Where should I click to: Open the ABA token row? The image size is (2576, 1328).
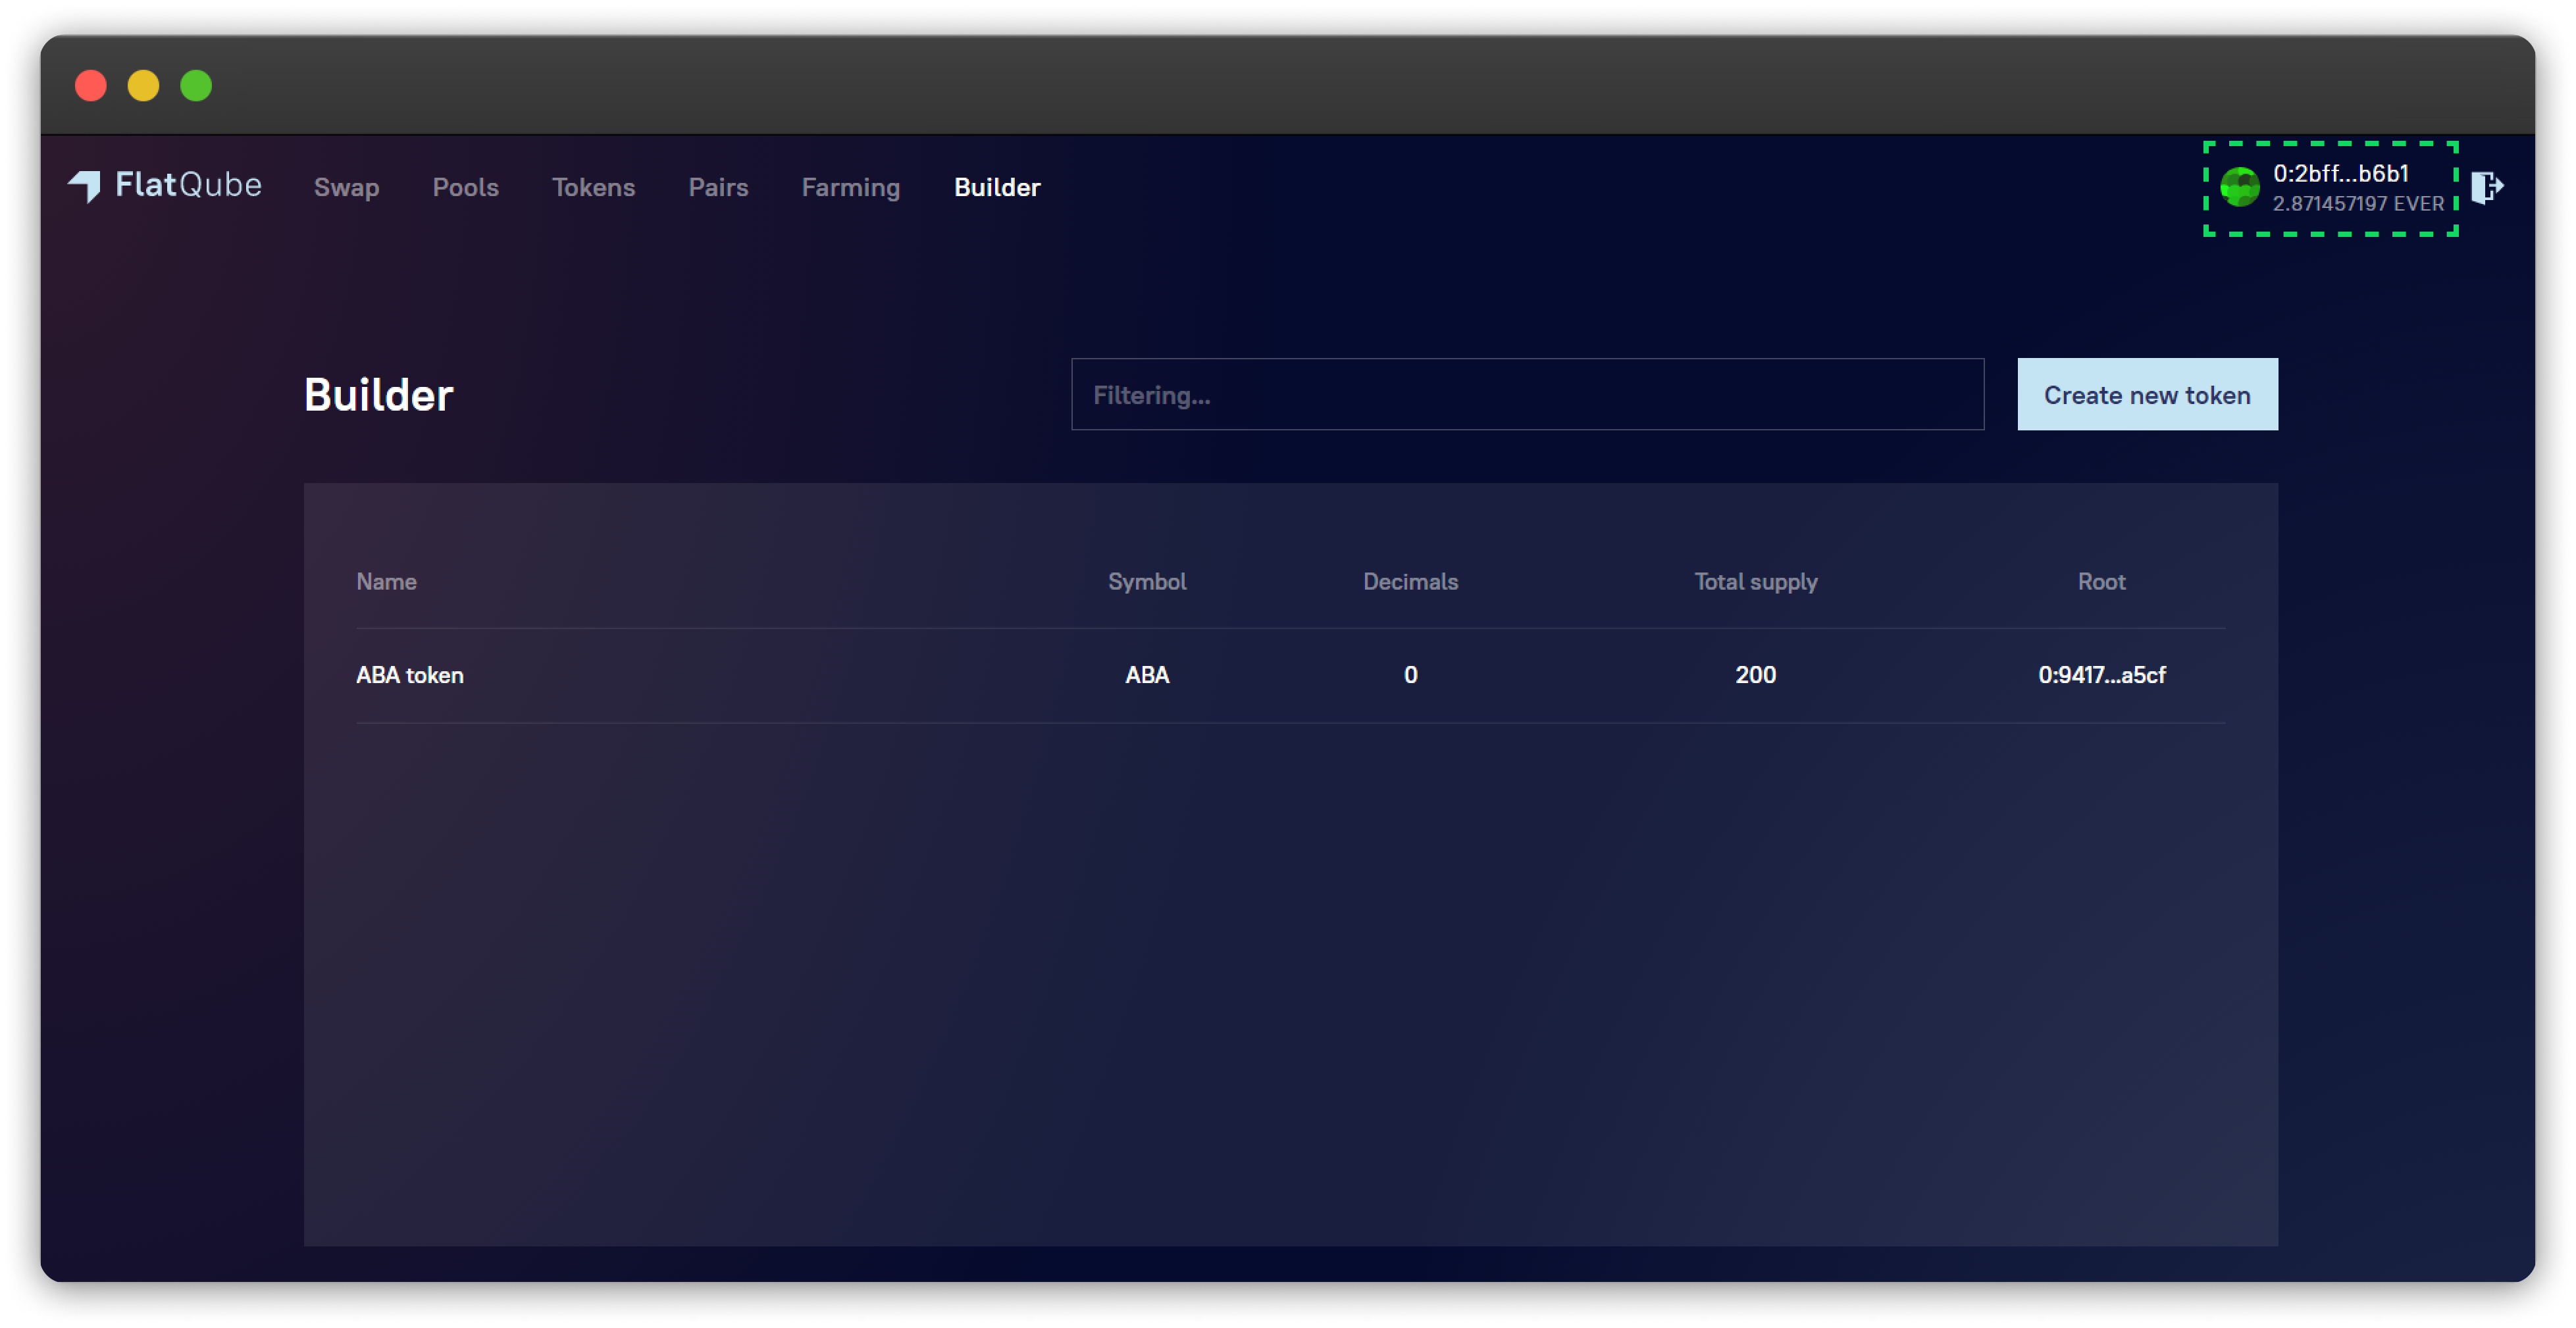coord(1290,675)
